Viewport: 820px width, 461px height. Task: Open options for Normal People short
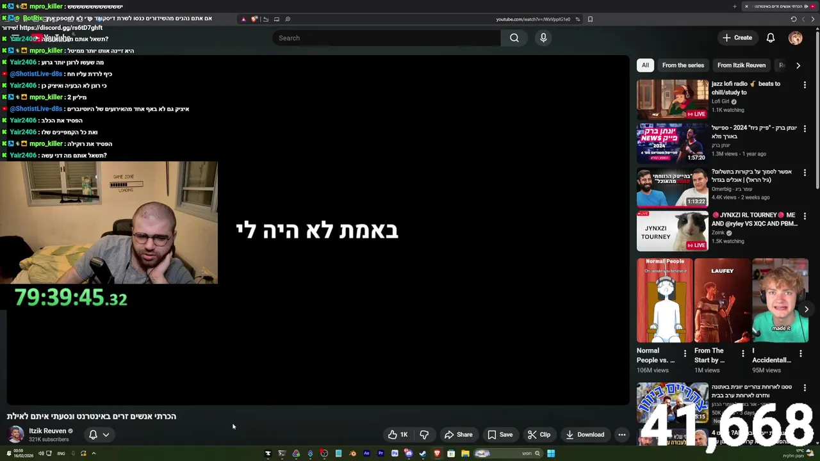685,353
